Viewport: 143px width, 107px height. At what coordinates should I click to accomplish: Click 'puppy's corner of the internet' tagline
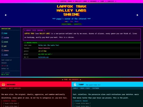pos(71,19)
